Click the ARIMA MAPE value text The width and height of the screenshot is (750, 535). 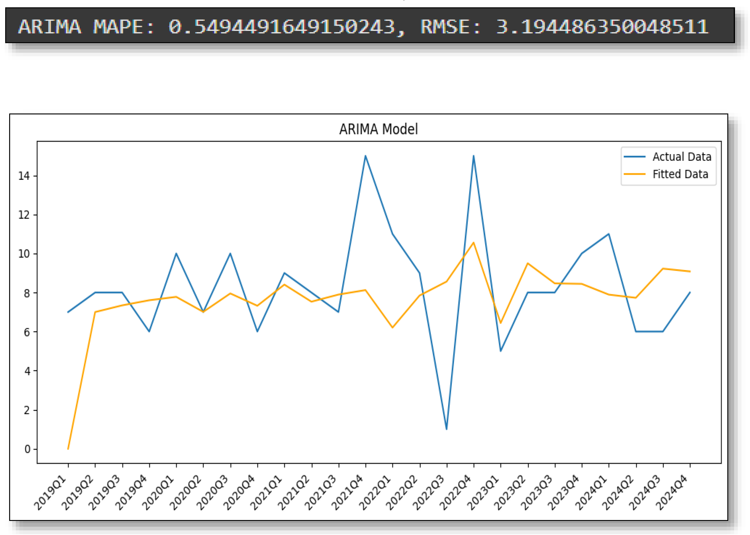pos(281,27)
